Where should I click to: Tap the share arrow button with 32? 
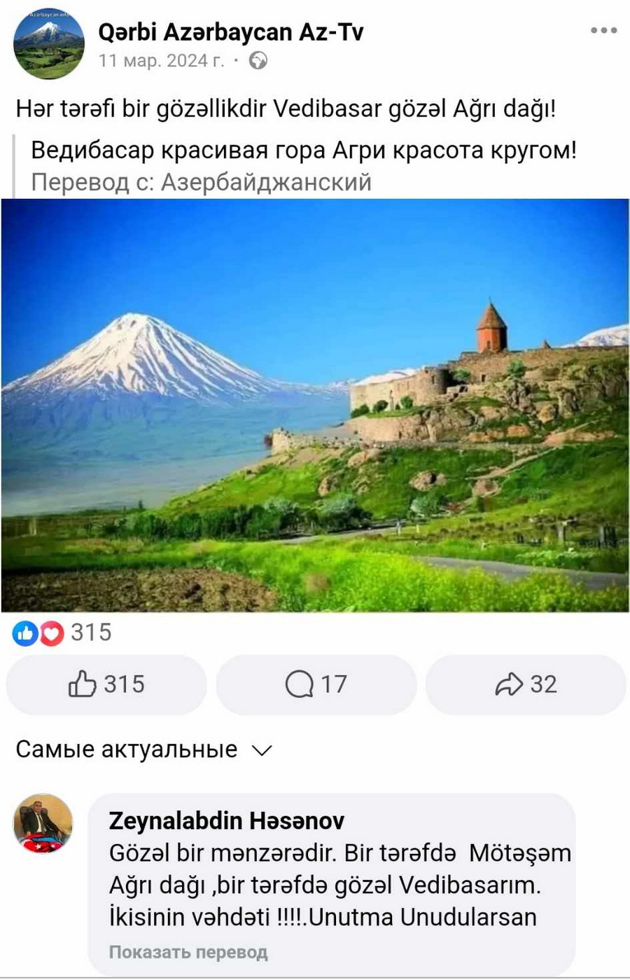(x=526, y=684)
